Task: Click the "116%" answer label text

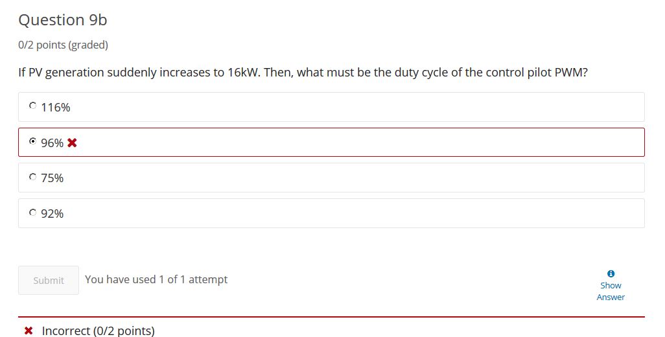Action: pos(56,107)
